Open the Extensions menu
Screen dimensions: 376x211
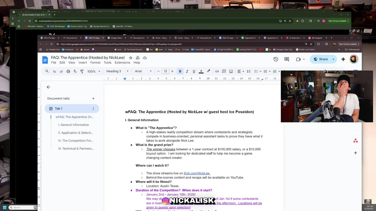pyautogui.click(x=122, y=62)
